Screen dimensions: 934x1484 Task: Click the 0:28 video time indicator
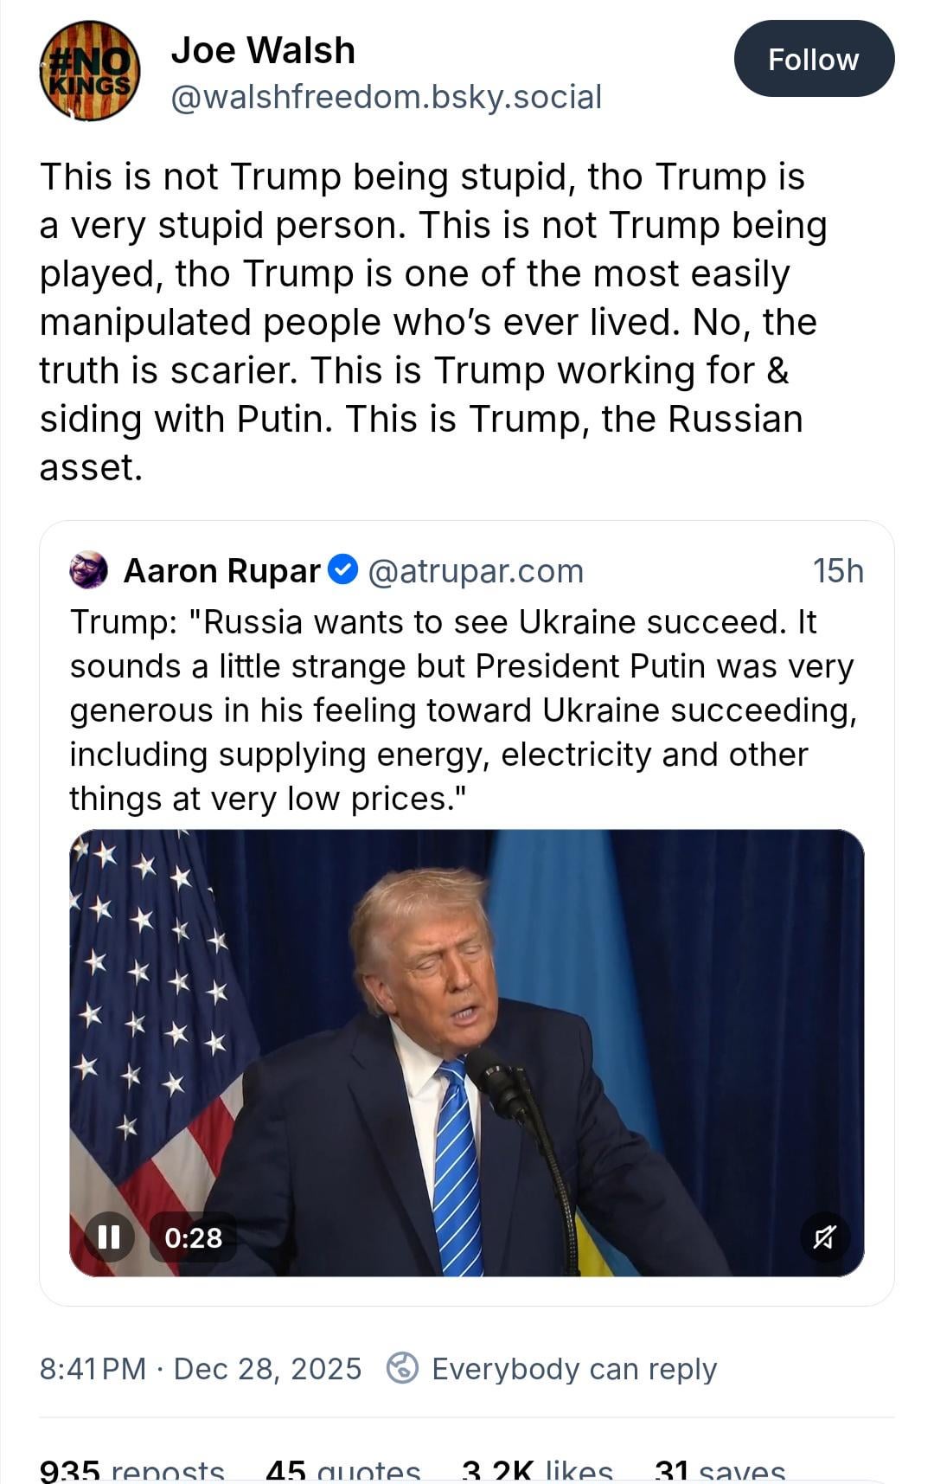coord(194,1237)
